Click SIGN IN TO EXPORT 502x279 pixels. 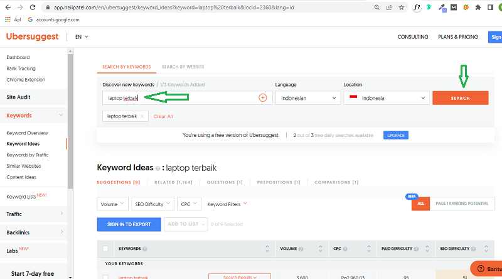129,224
